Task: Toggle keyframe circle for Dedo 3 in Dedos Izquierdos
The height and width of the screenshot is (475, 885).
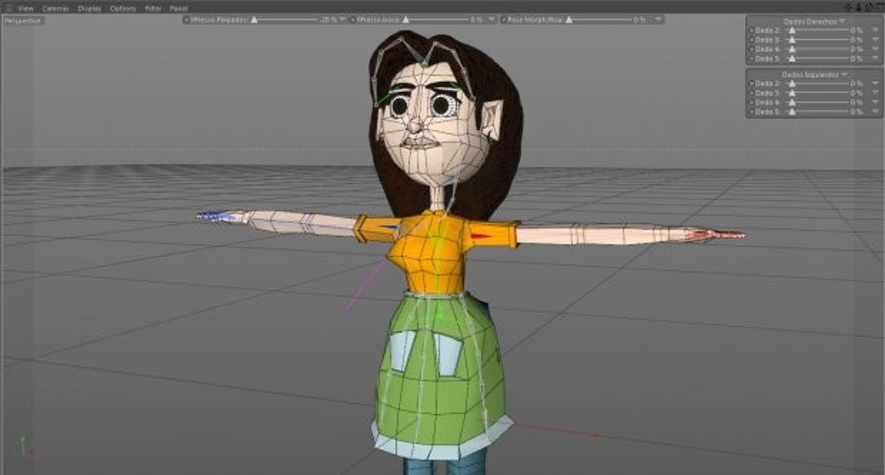Action: pos(751,93)
